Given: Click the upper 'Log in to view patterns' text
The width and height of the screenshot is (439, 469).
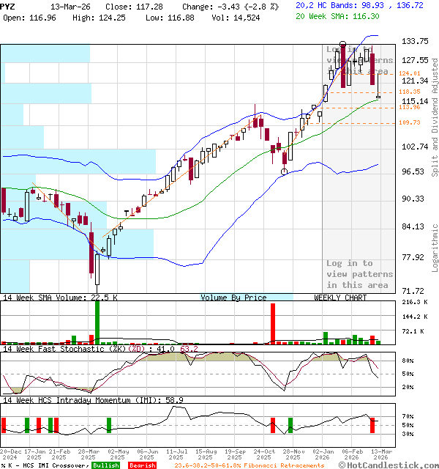Looking at the screenshot, I should click(359, 60).
